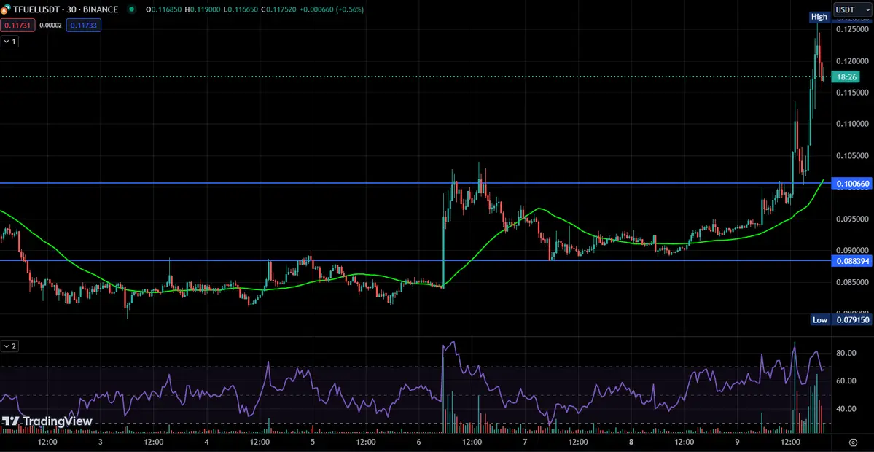
Task: Collapse indicator legend with chevron labeled 1
Action: click(x=9, y=42)
